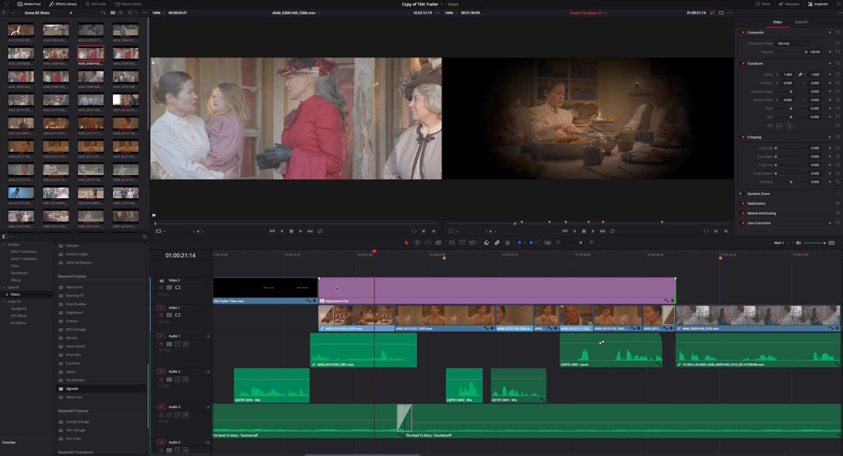This screenshot has height=456, width=843.
Task: Open source clip name A040_03081450_C006.mov dropdown
Action: (x=296, y=13)
